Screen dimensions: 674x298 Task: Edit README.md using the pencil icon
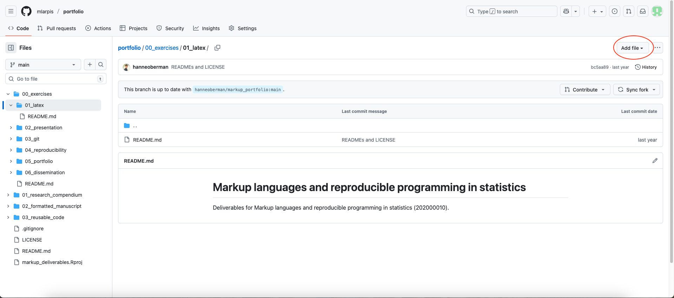coord(655,161)
